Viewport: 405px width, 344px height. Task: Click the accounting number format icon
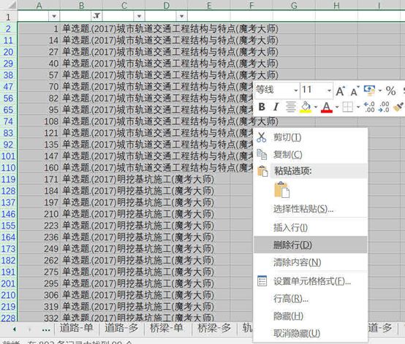click(x=369, y=91)
